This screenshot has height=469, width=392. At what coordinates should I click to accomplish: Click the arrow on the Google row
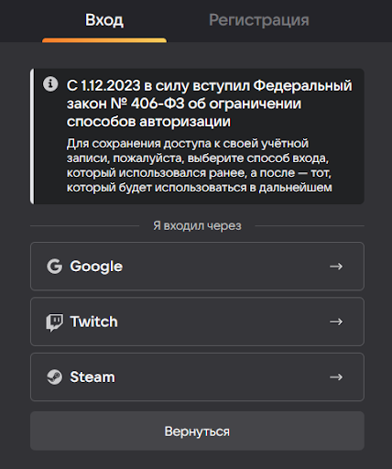pos(336,267)
